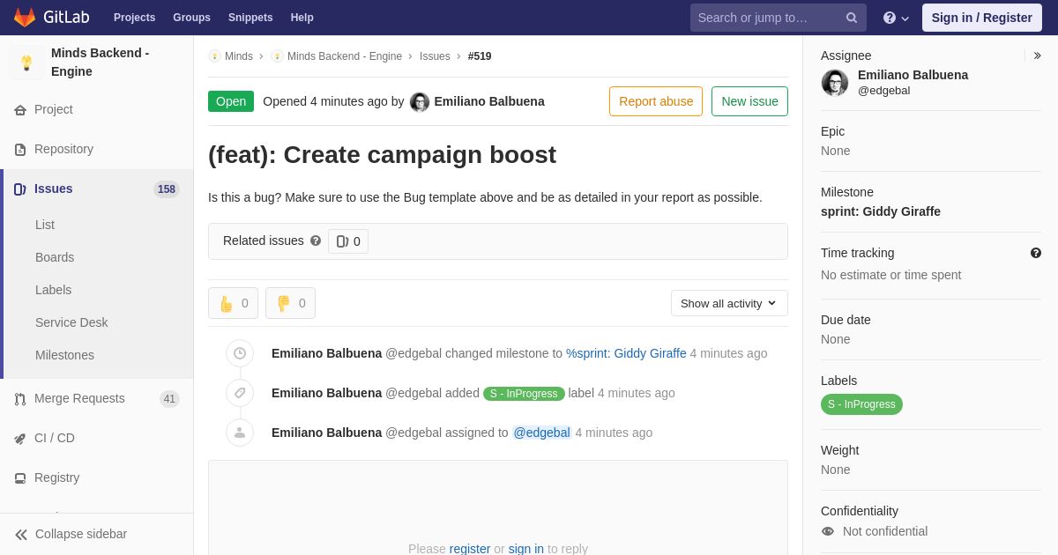Open the %sprint: Giddy Giraffe milestone link
Image resolution: width=1058 pixels, height=555 pixels.
[626, 353]
